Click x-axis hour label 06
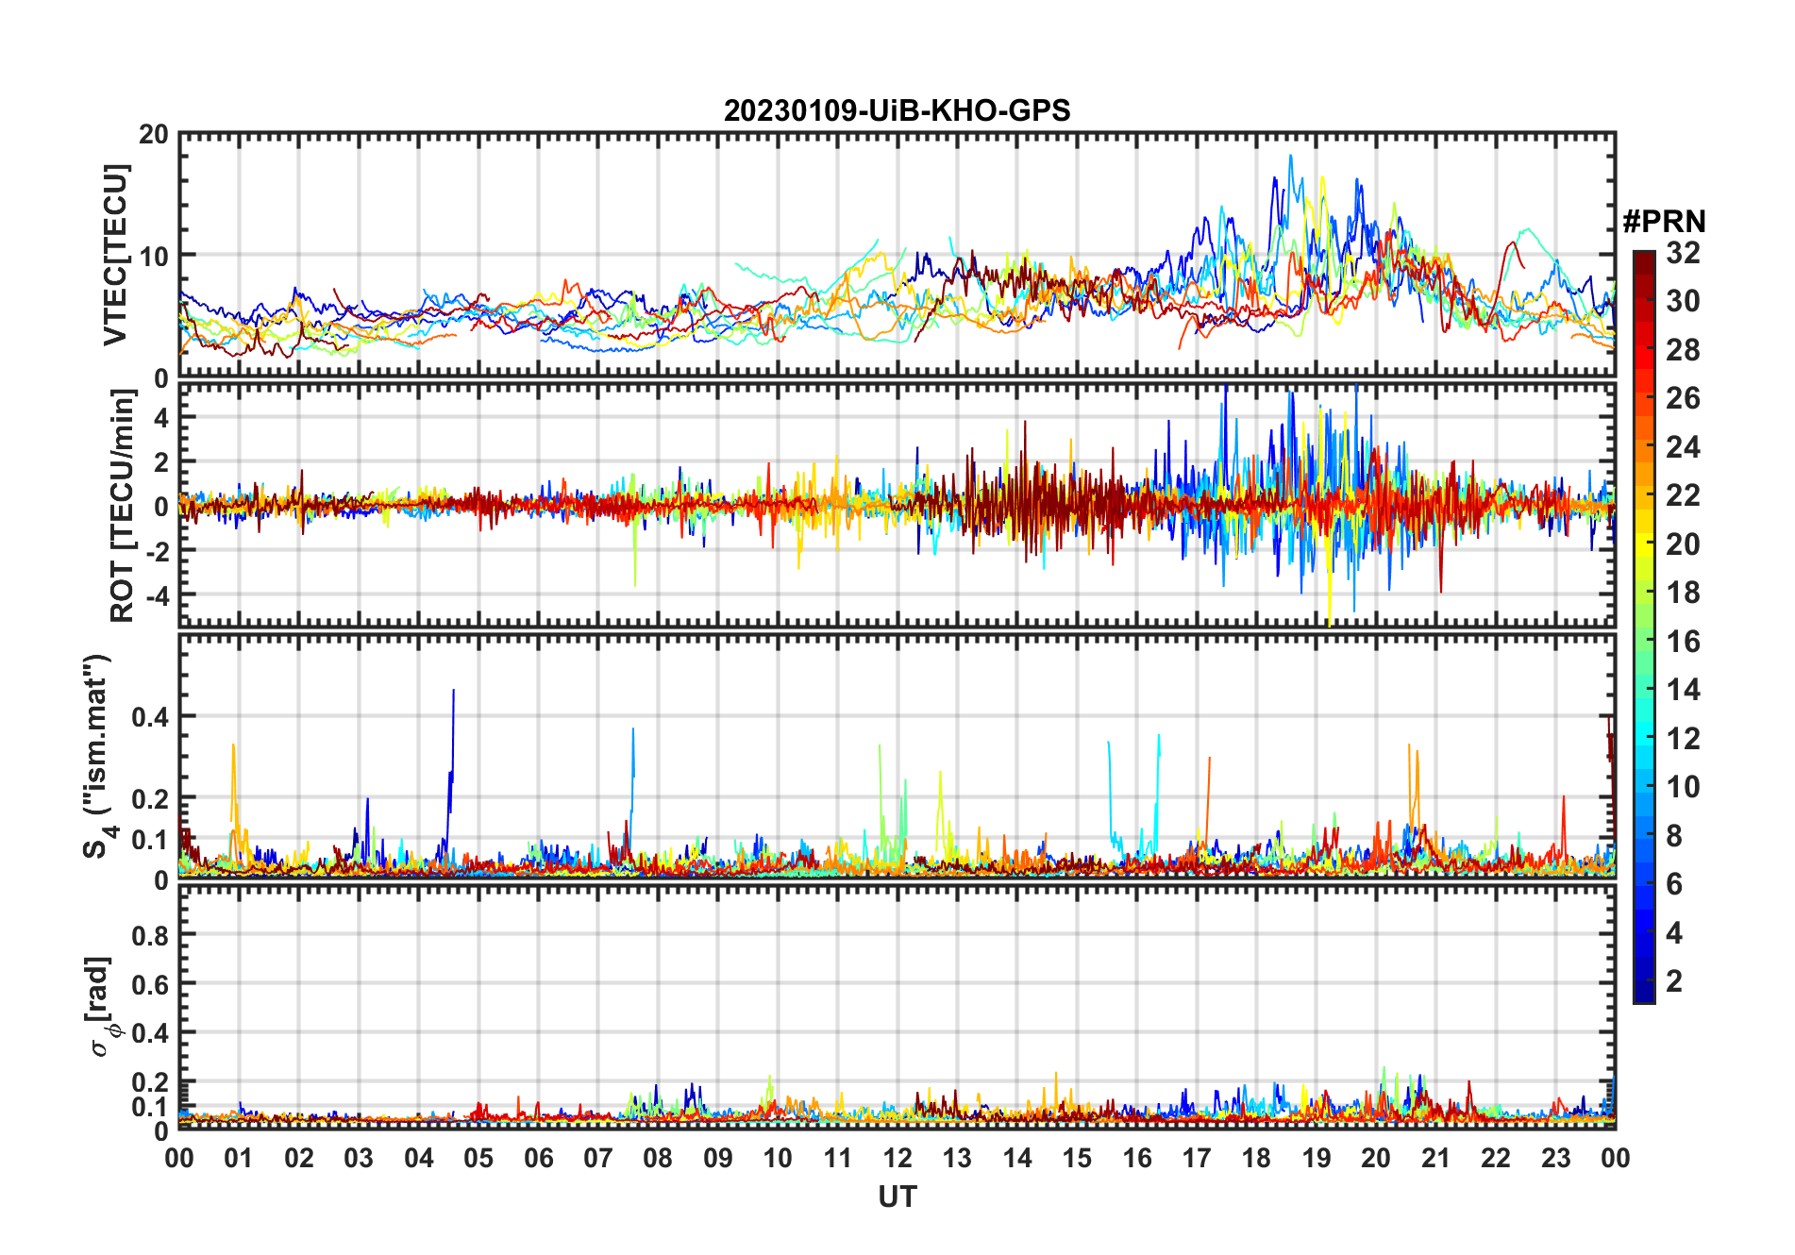The height and width of the screenshot is (1255, 1795). pos(538,1158)
